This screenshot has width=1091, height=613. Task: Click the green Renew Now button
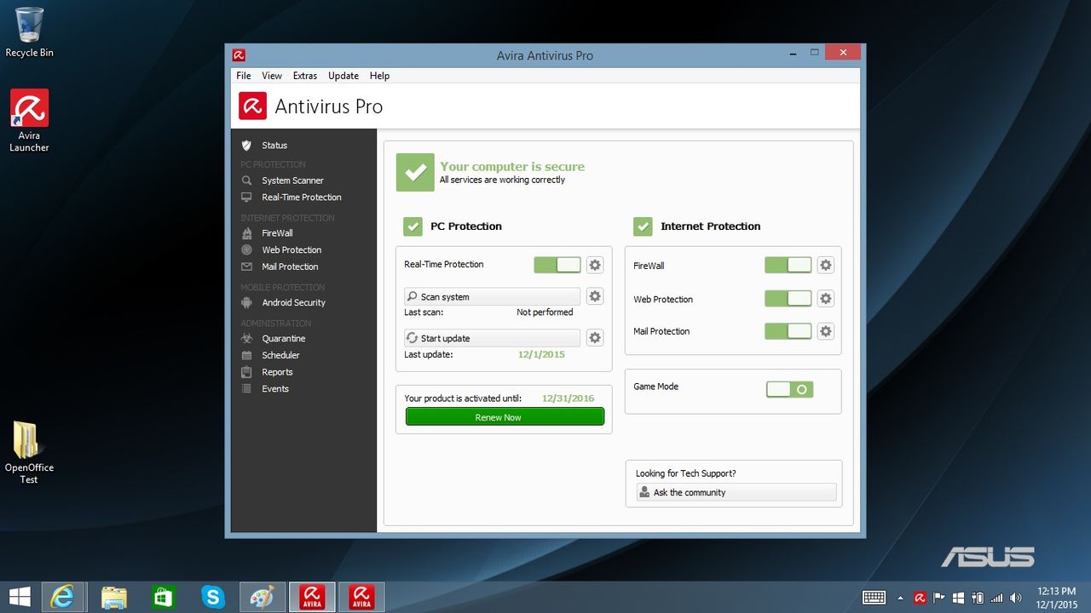(x=505, y=417)
